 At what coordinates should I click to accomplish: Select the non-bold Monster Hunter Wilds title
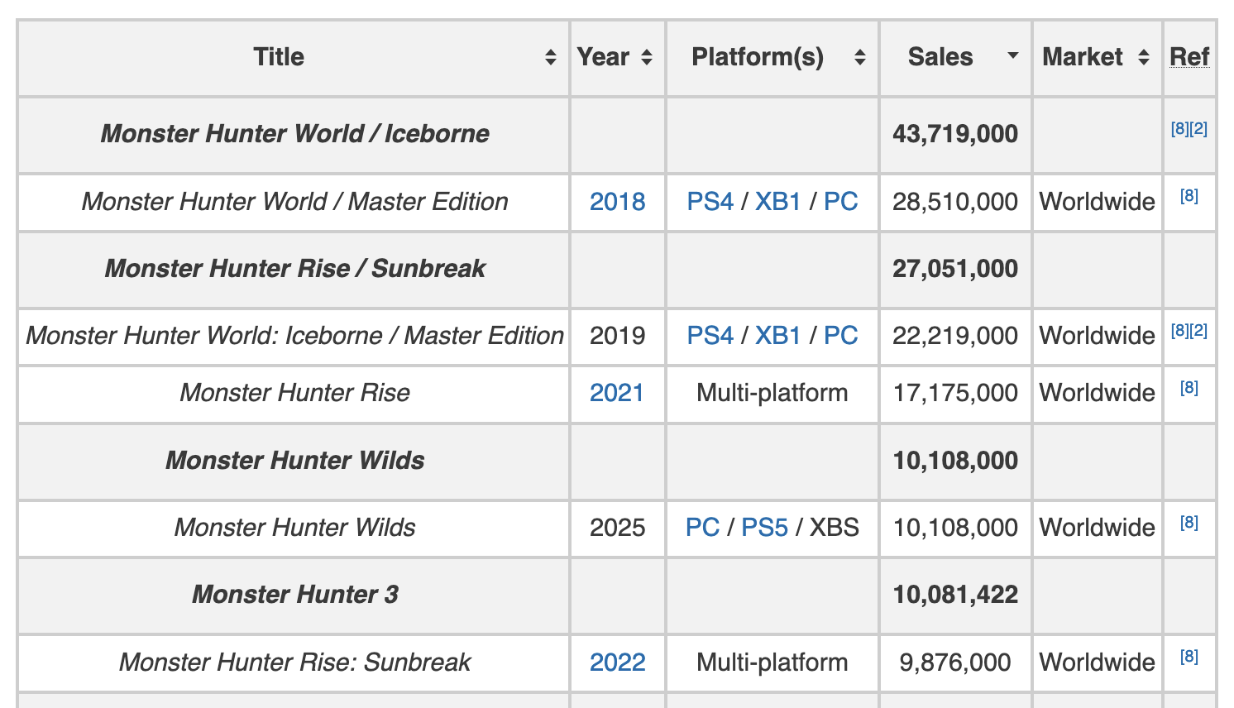294,528
